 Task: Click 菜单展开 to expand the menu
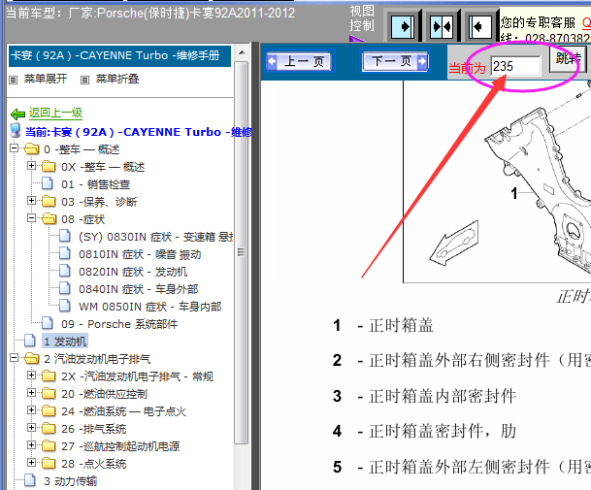pos(46,79)
